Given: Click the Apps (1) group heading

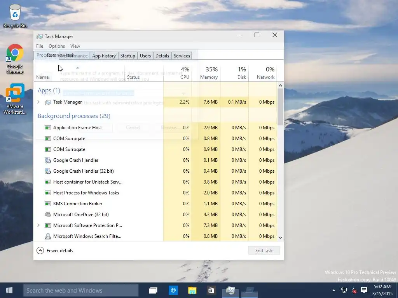Looking at the screenshot, I should click(x=49, y=90).
